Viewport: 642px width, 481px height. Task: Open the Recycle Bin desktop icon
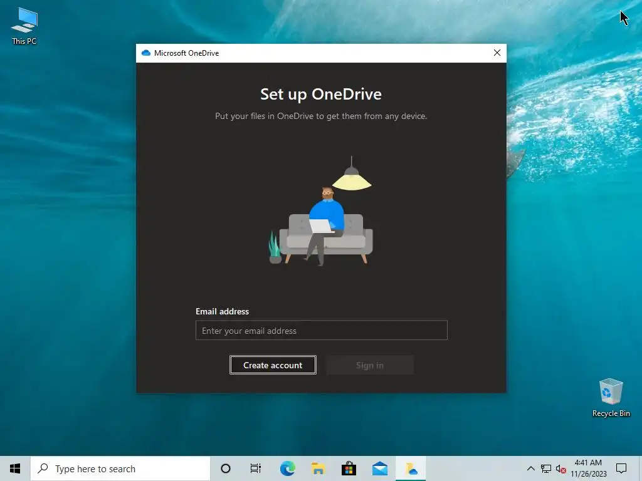[611, 398]
